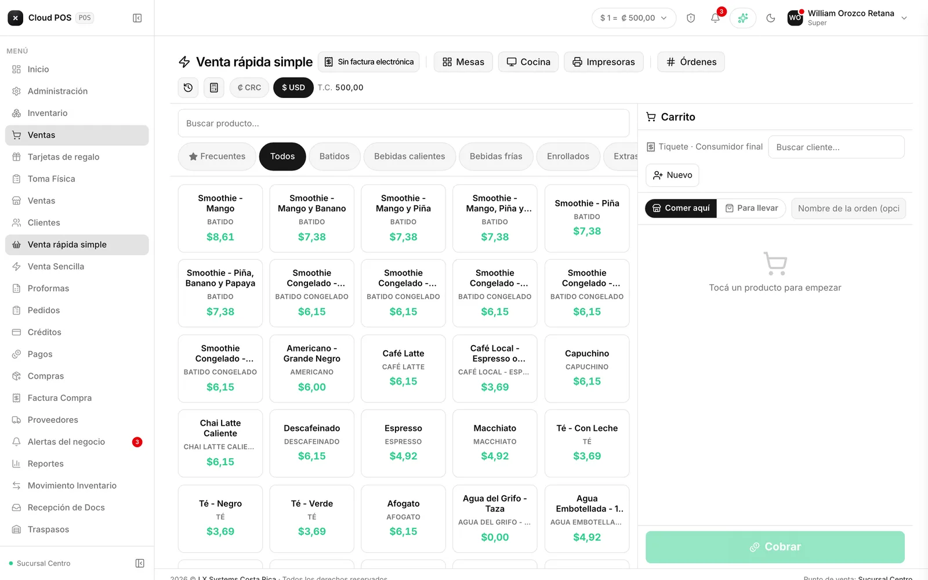Filter by Enrollados category
The image size is (928, 580).
568,157
